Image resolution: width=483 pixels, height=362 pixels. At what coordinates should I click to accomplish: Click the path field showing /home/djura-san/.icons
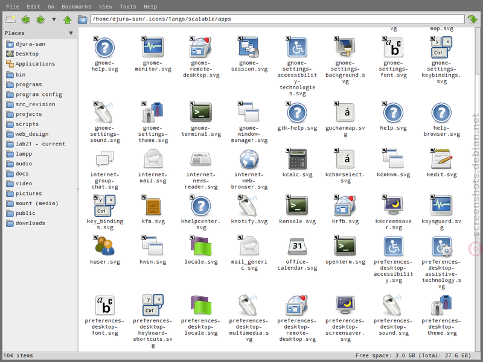click(277, 19)
